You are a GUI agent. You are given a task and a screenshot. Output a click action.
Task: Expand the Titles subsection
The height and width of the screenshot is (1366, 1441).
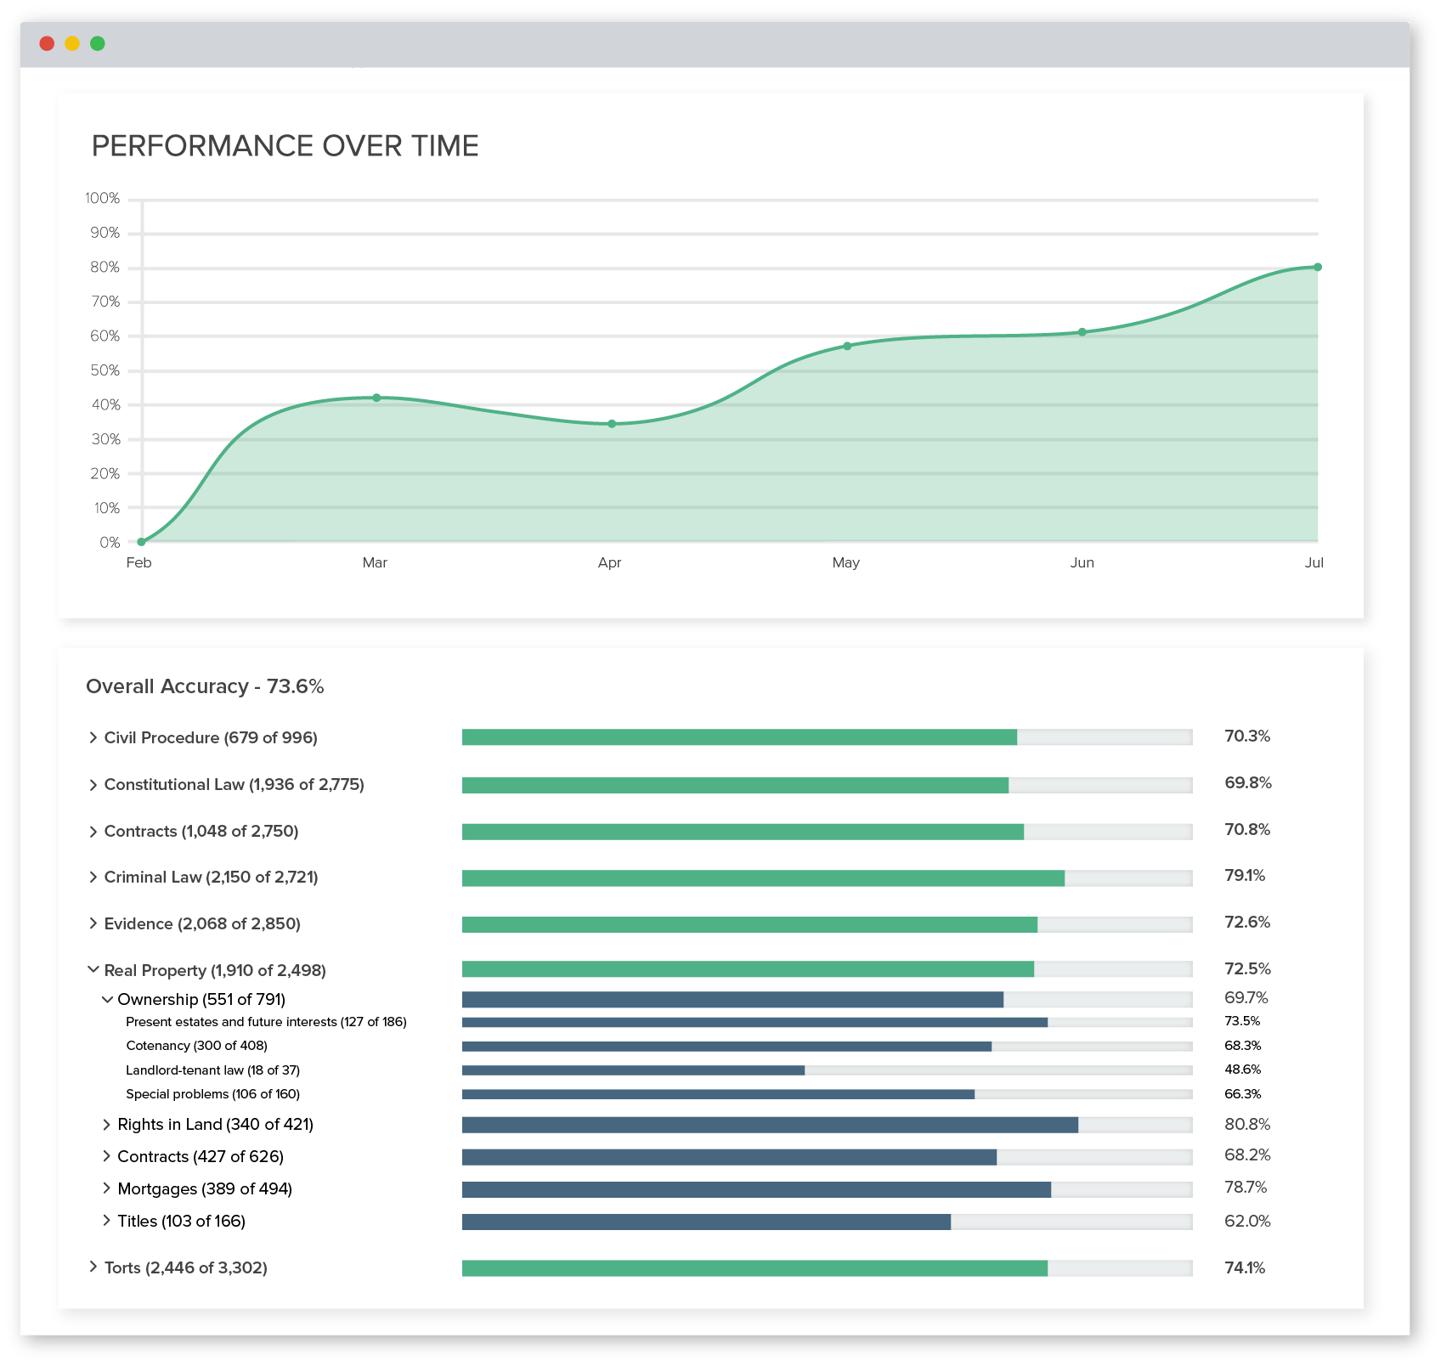(x=105, y=1221)
